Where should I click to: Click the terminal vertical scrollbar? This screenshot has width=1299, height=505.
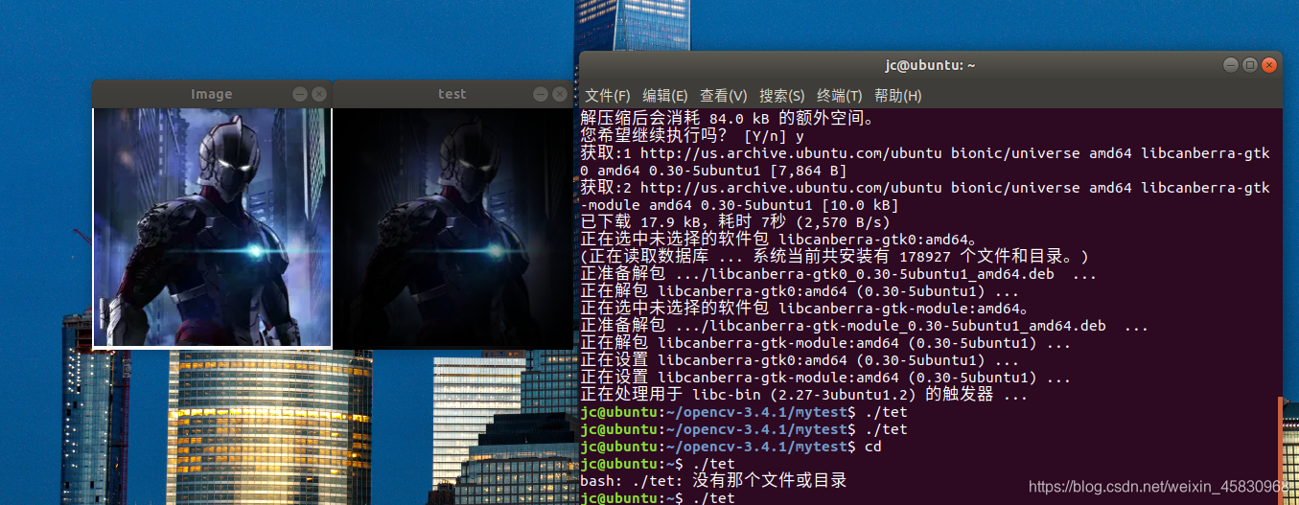(1278, 450)
